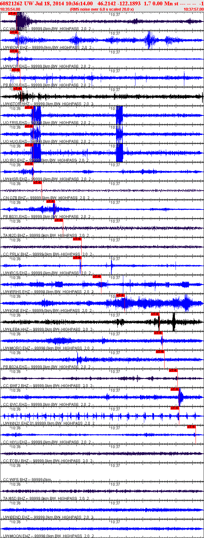Select the UO HUO EHZ trace label
The width and height of the screenshot is (204, 538).
pos(47,142)
